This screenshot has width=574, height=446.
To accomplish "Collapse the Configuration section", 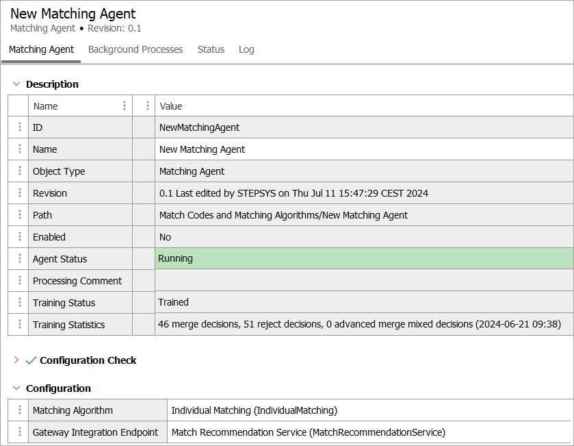I will pos(16,388).
